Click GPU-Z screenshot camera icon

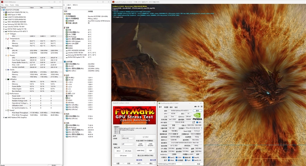click(x=195, y=107)
